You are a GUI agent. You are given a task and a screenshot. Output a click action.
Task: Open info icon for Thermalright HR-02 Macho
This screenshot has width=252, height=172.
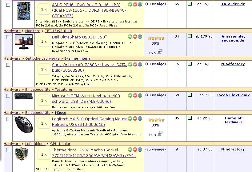[x=140, y=150]
